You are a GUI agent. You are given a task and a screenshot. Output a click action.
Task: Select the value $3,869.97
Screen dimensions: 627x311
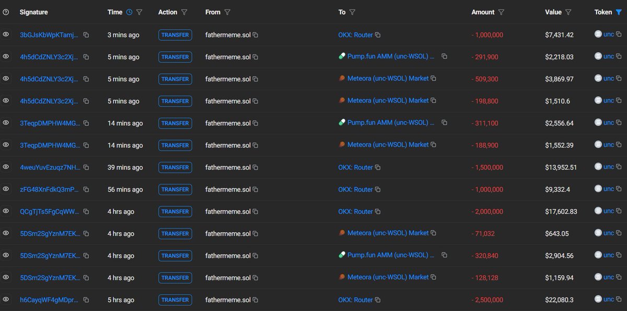coord(559,79)
